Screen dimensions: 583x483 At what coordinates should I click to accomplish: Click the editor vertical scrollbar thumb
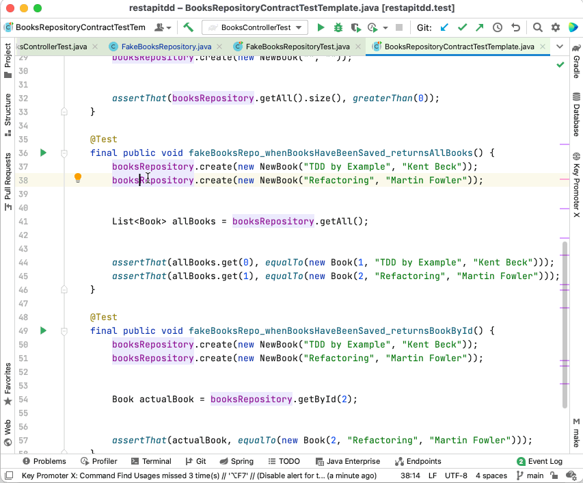(565, 324)
